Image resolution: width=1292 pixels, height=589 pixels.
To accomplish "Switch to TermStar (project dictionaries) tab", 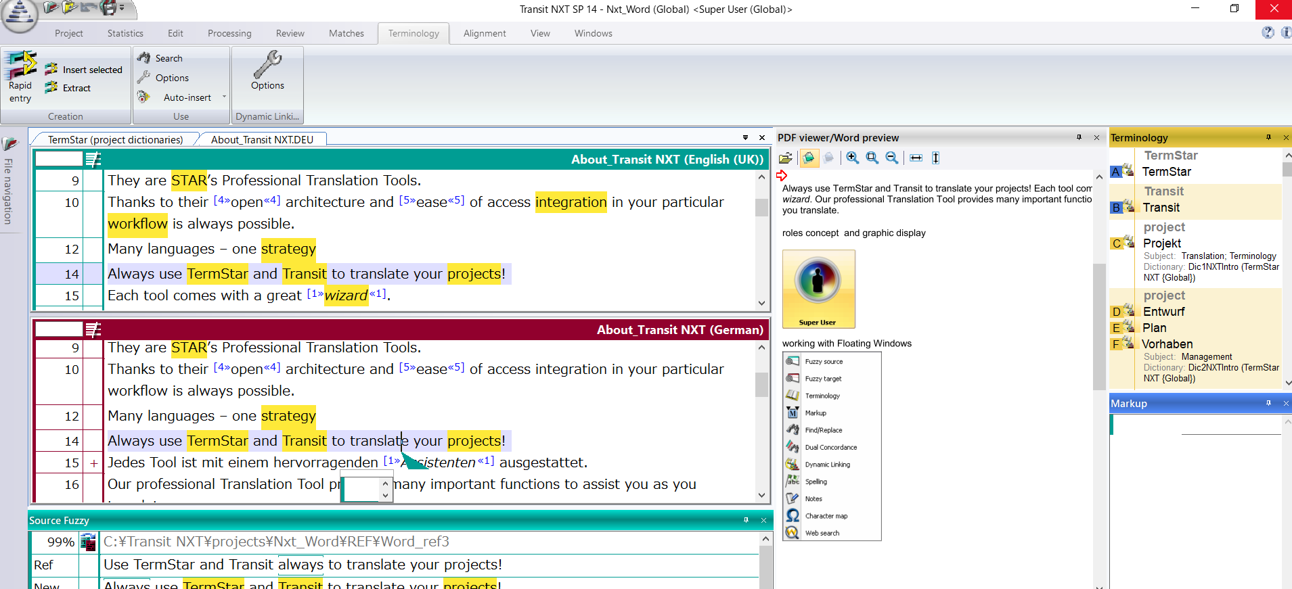I will [115, 139].
